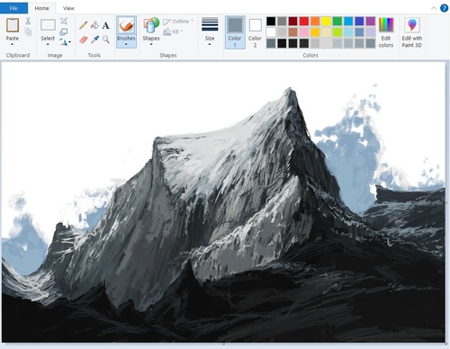The image size is (450, 349).
Task: Choose the lime green color swatch
Action: 337,32
